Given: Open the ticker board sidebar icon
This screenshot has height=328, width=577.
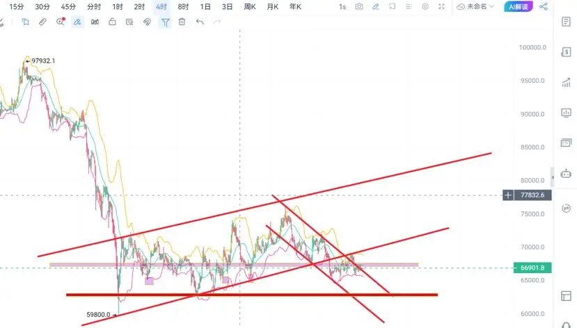Looking at the screenshot, I should [x=567, y=142].
